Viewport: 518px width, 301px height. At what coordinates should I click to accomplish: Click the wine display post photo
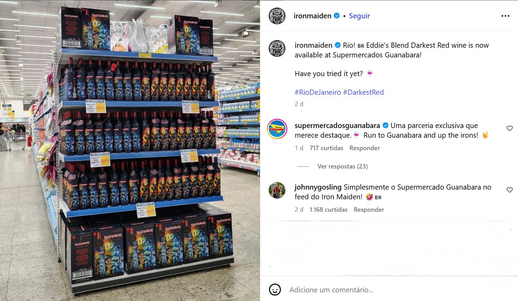[x=130, y=150]
